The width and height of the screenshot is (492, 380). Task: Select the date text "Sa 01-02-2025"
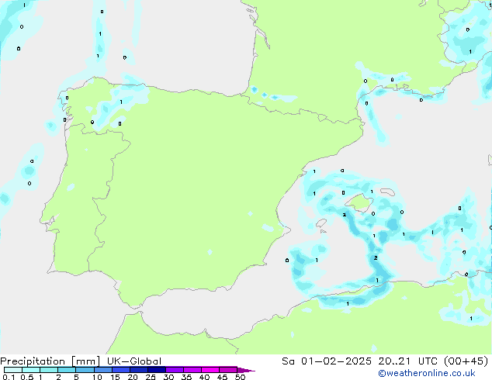pyautogui.click(x=327, y=361)
